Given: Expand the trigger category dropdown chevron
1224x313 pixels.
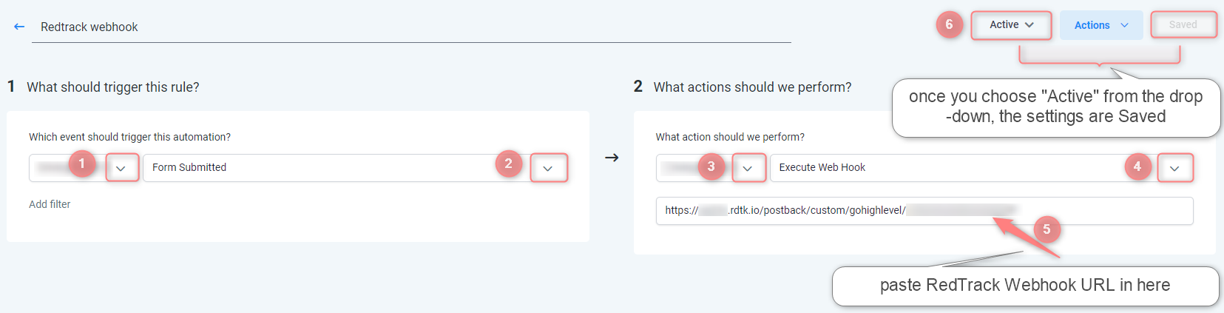Looking at the screenshot, I should tap(121, 168).
